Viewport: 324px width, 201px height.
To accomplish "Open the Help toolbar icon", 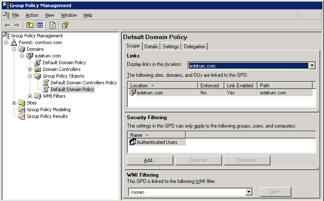I will pos(65,25).
